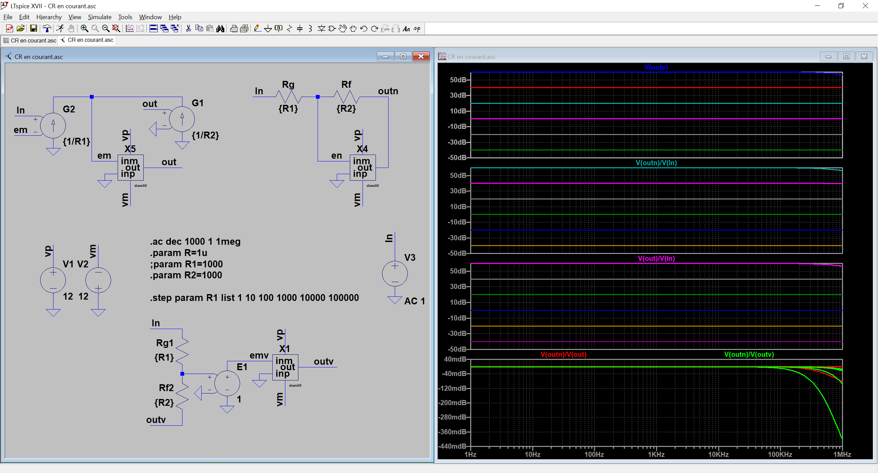Place an inductor component
This screenshot has height=473, width=878.
[310, 29]
